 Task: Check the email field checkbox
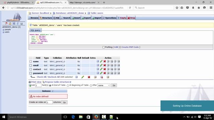[31, 65]
